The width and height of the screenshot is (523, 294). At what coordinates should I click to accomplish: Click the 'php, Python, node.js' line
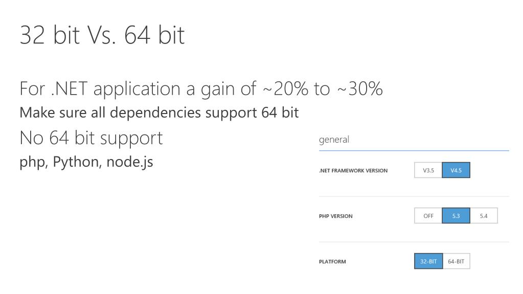[86, 162]
